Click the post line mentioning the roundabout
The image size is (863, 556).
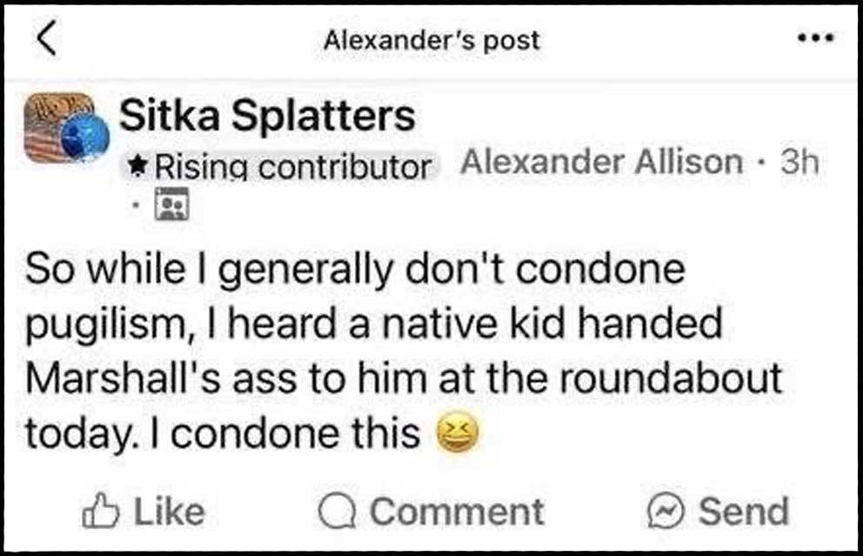402,378
